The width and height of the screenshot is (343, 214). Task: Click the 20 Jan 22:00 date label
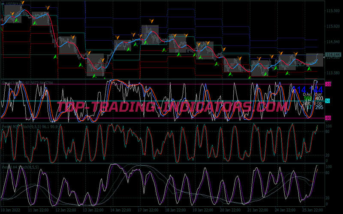tap(230, 210)
